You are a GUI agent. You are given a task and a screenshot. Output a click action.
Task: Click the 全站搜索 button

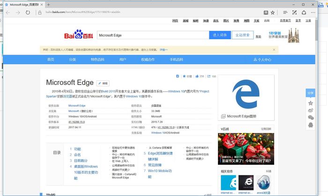pyautogui.click(x=242, y=35)
